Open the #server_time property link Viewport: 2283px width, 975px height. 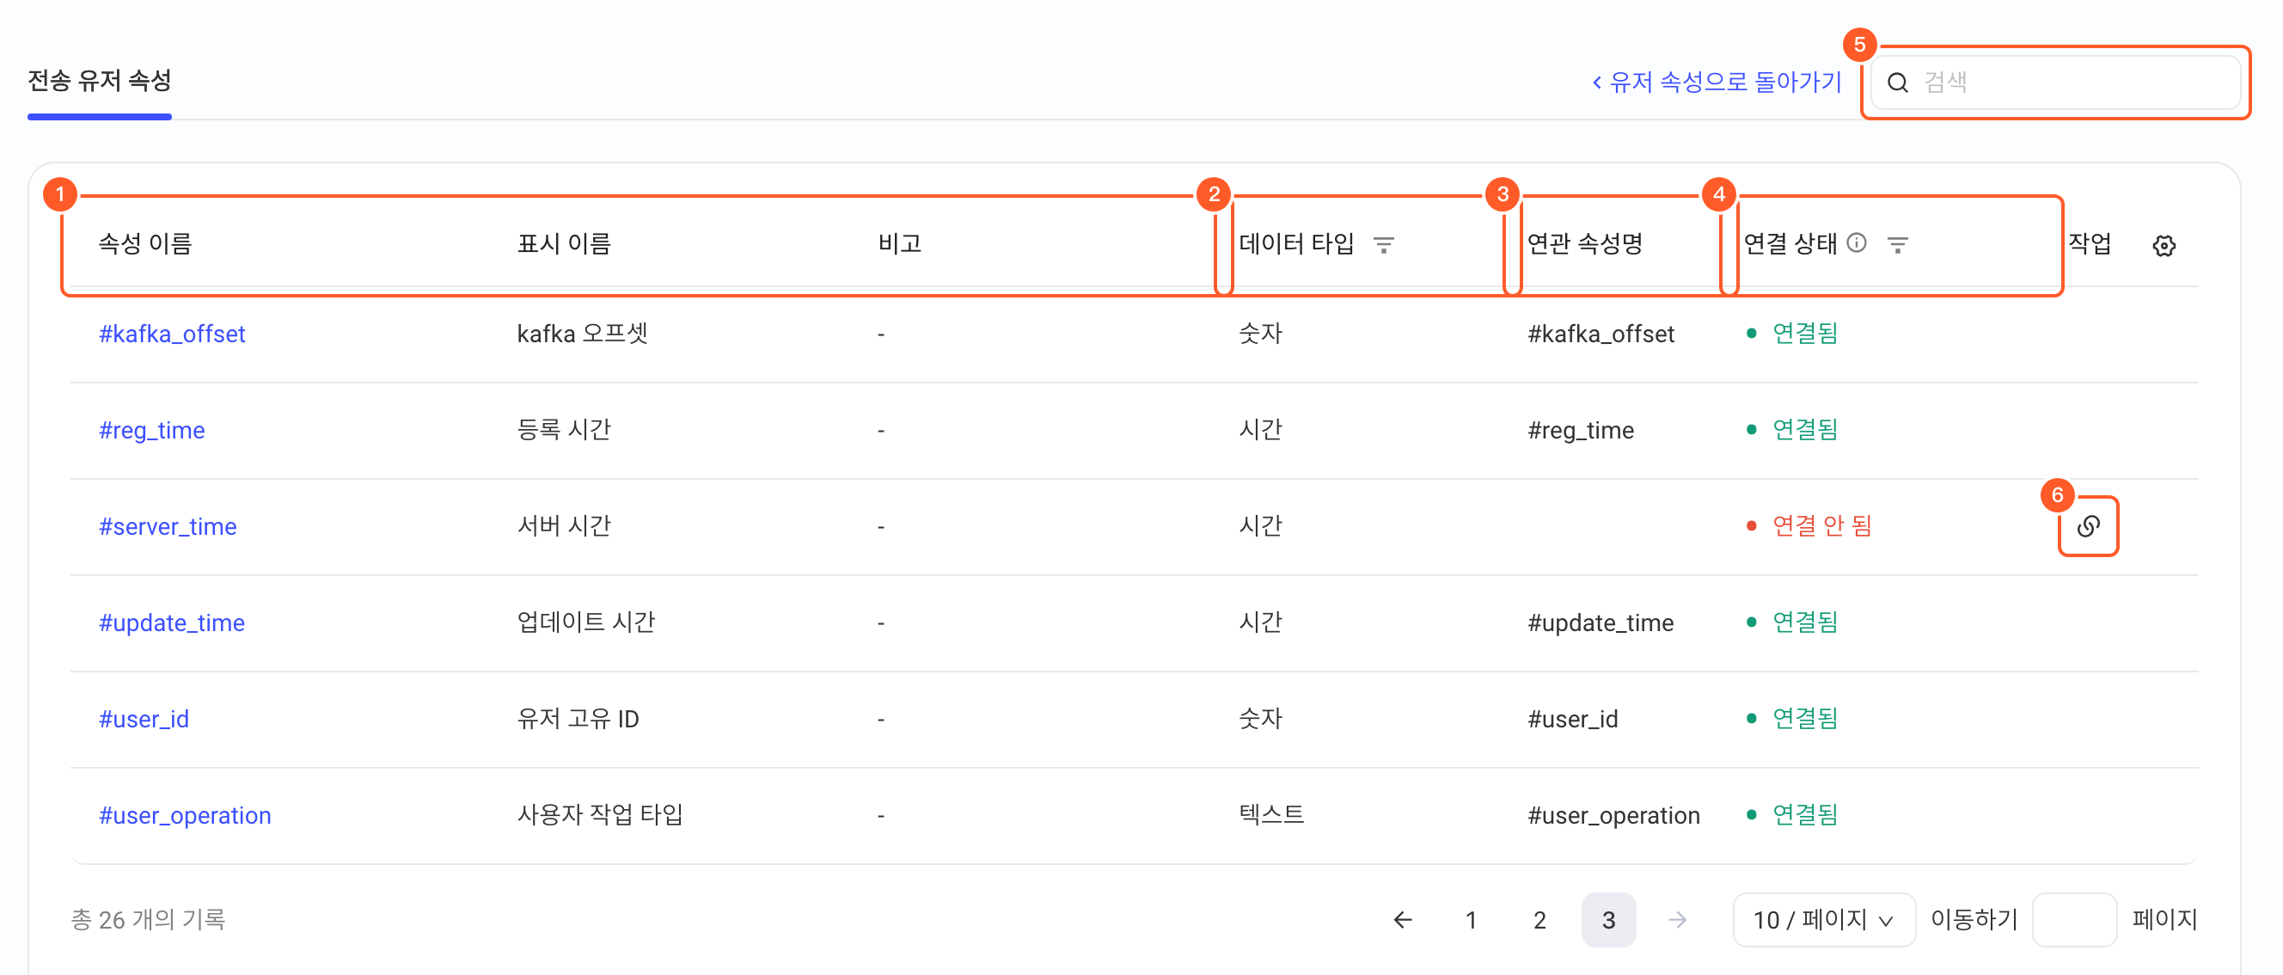168,526
